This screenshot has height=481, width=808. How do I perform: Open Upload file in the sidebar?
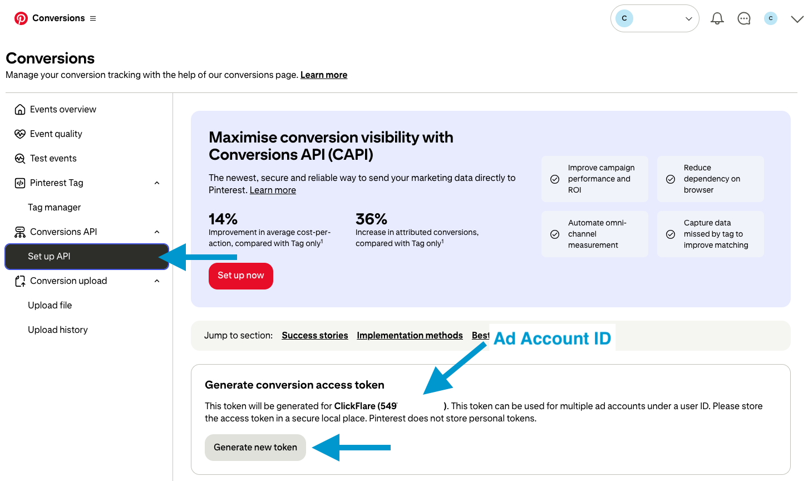50,306
